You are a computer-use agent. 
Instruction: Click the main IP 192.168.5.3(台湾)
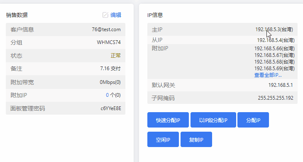click(x=274, y=29)
